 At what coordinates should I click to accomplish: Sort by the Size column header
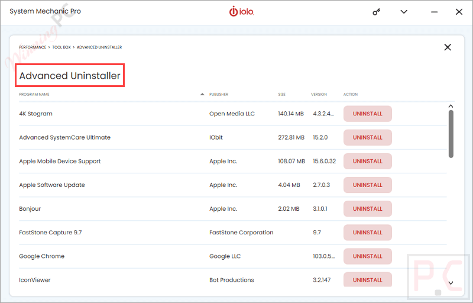(x=282, y=94)
